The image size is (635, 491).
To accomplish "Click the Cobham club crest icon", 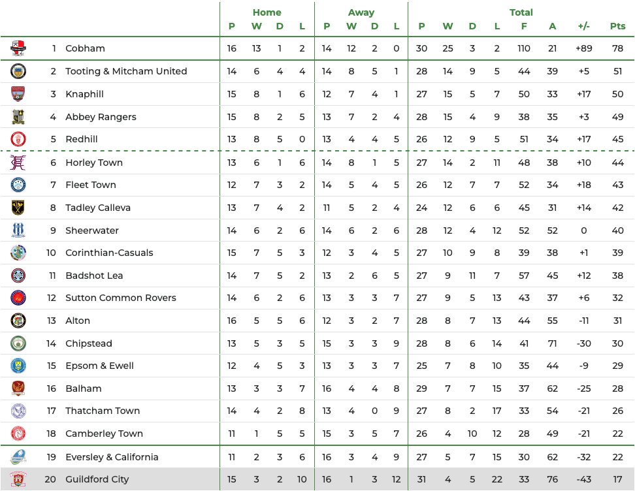I will tap(18, 48).
